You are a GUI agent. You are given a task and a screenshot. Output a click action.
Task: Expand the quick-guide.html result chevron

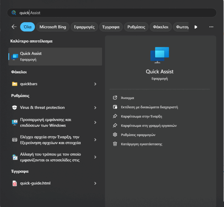pos(95,183)
